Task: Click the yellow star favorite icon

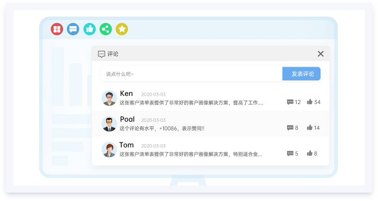Action: [x=122, y=29]
